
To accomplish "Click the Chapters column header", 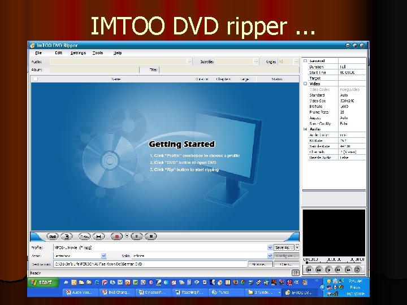I will pyautogui.click(x=223, y=79).
